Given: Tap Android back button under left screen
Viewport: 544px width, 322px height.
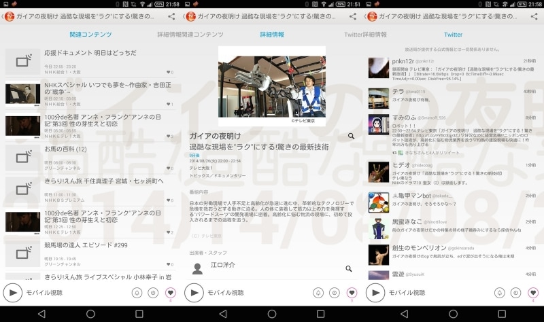Looking at the screenshot, I should (41, 314).
